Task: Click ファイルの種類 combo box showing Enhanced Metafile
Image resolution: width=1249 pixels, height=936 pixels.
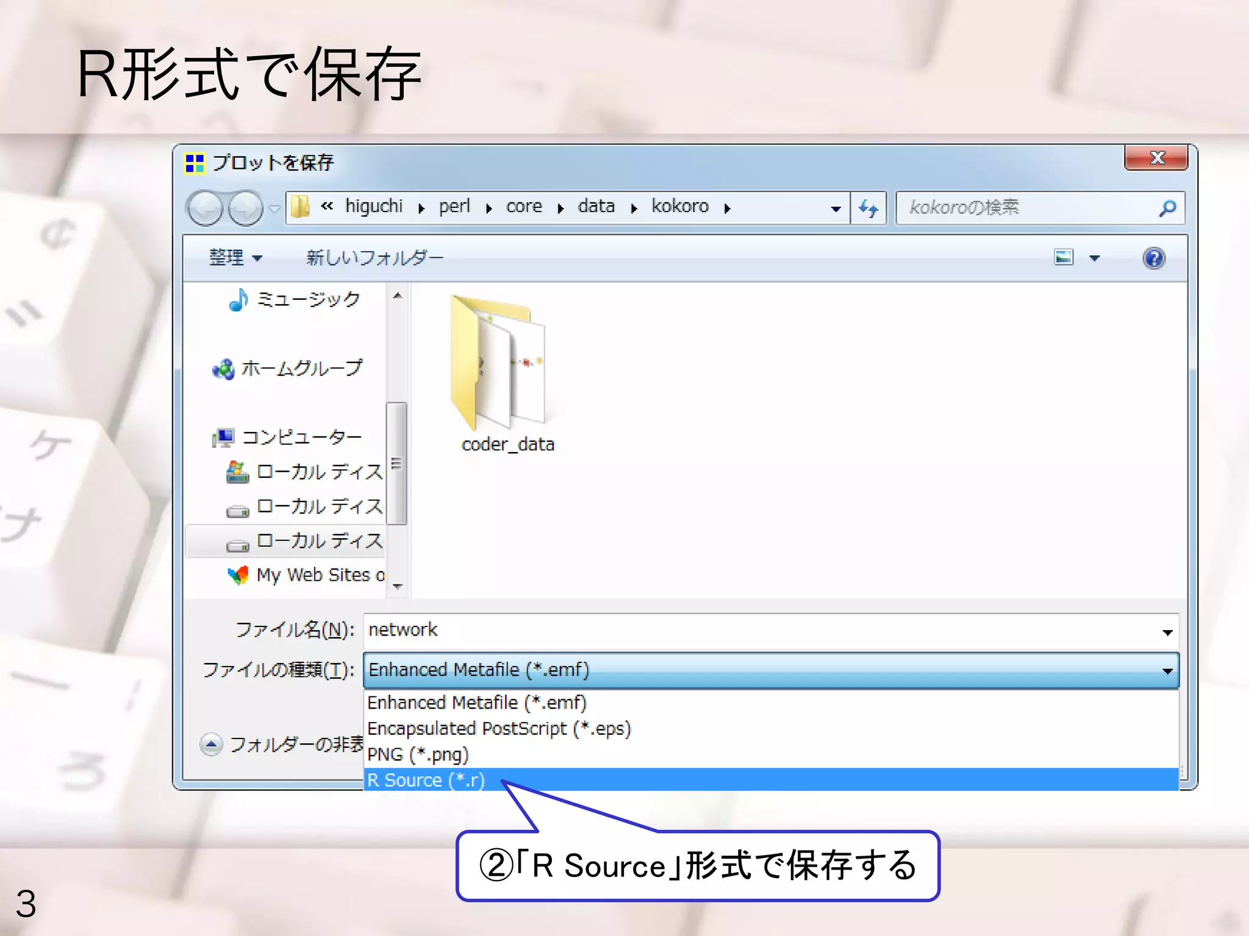Action: tap(771, 670)
